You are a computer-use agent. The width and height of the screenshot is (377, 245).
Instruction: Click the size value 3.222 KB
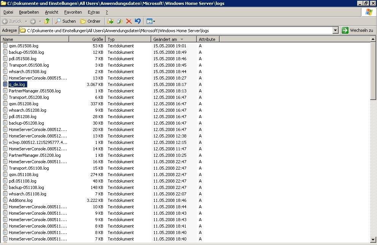tap(95, 200)
